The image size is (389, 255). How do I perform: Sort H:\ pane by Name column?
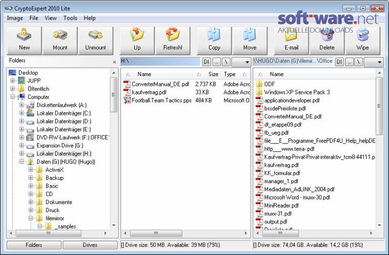pos(157,74)
